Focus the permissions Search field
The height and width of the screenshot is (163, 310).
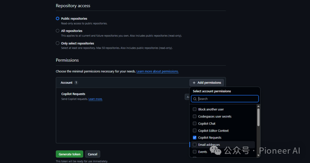click(x=225, y=99)
